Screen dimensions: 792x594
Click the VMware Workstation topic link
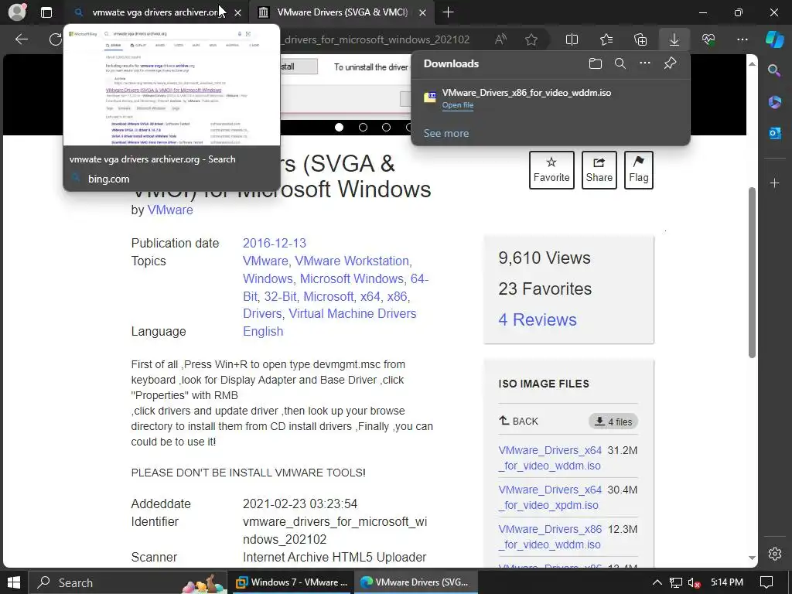[352, 261]
